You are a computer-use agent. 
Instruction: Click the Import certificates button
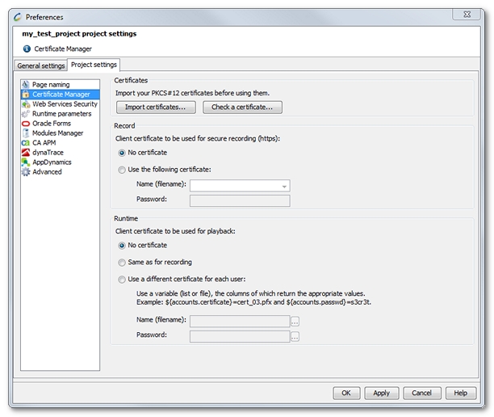click(156, 107)
